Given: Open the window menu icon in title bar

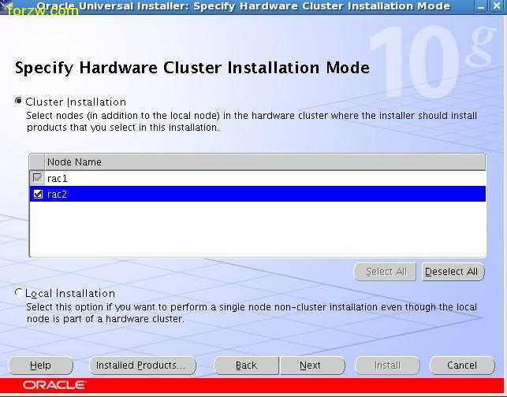Looking at the screenshot, I should [8, 6].
